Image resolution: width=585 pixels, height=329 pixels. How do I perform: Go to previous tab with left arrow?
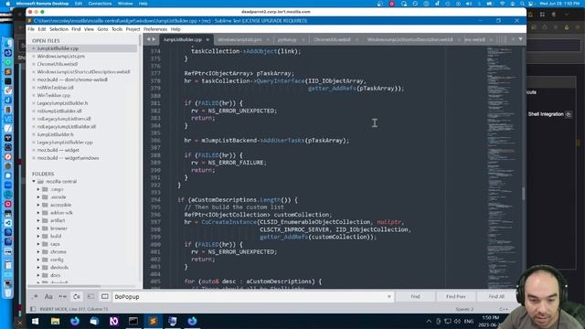[148, 39]
